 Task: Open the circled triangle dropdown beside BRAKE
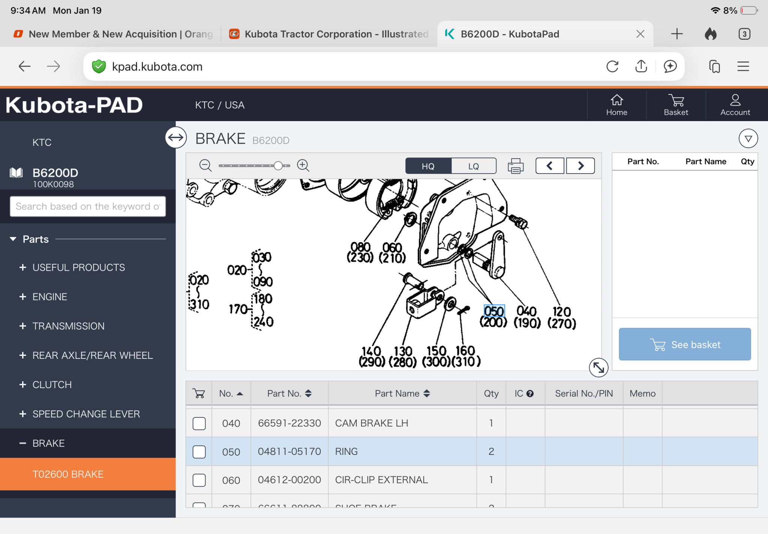point(748,139)
